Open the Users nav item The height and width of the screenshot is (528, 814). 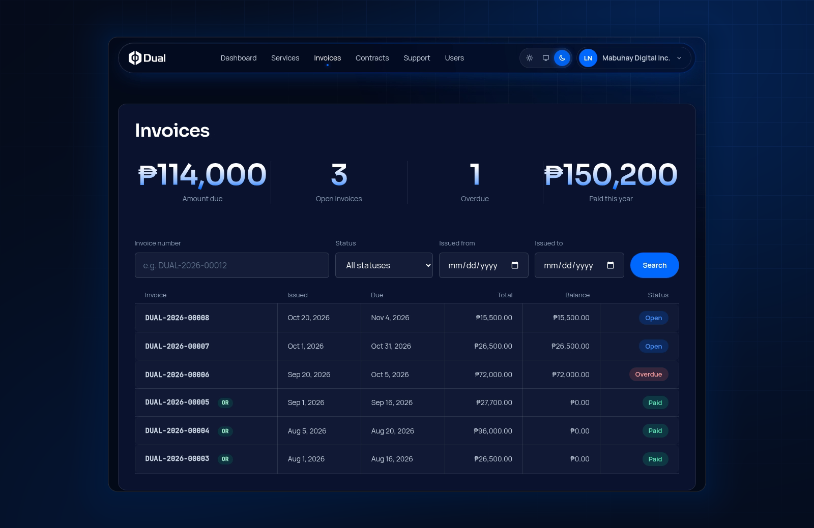[454, 58]
